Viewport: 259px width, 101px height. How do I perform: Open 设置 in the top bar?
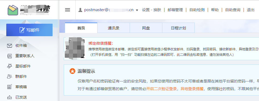tap(146, 10)
